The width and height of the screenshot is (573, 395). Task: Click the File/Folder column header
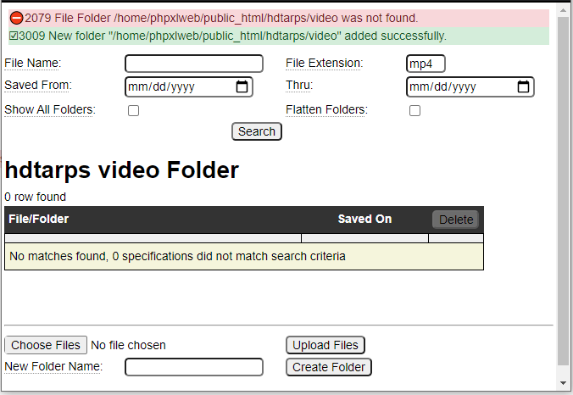(39, 219)
